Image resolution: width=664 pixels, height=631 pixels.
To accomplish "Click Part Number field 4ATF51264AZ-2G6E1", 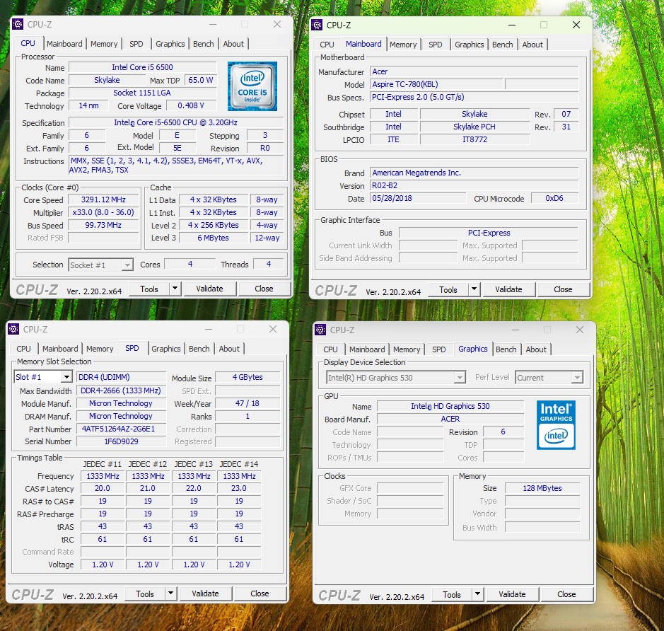I will (121, 429).
